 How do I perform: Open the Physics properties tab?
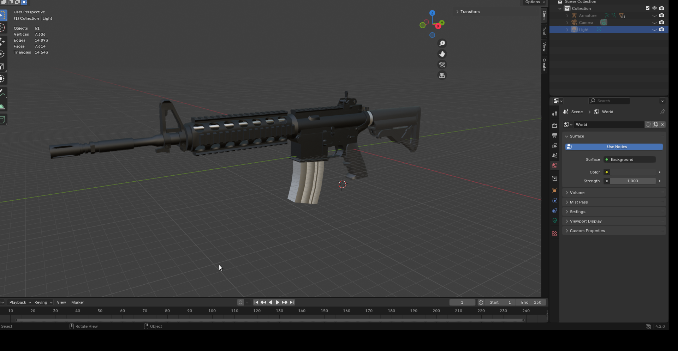pos(555,201)
